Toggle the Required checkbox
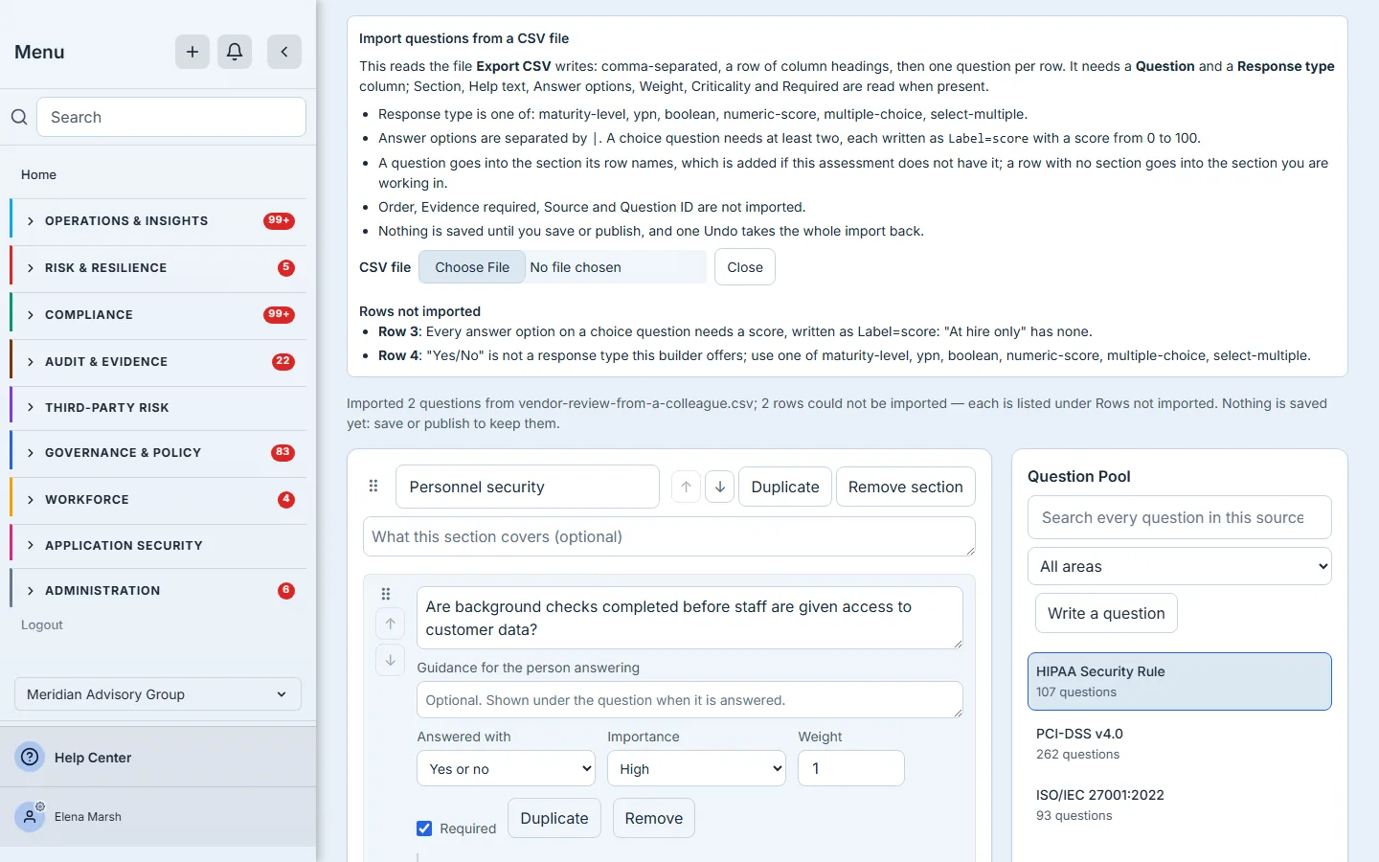 click(424, 828)
